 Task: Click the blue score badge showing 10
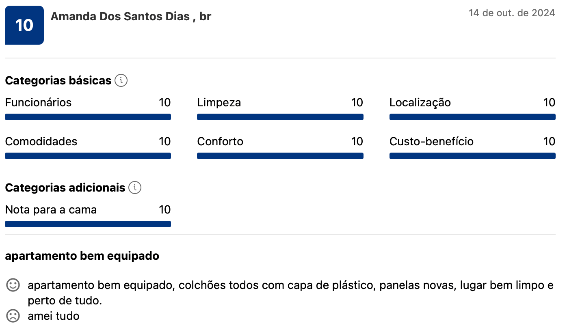coord(24,25)
